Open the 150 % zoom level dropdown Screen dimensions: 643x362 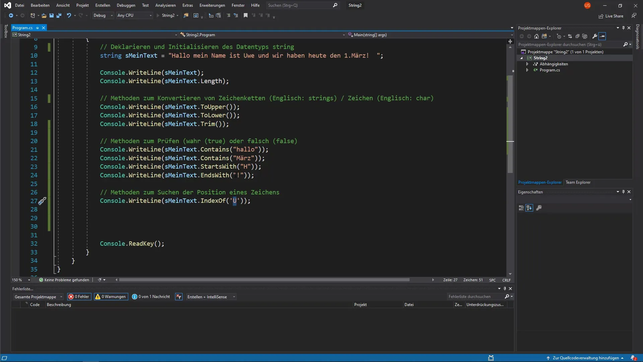[x=21, y=280]
